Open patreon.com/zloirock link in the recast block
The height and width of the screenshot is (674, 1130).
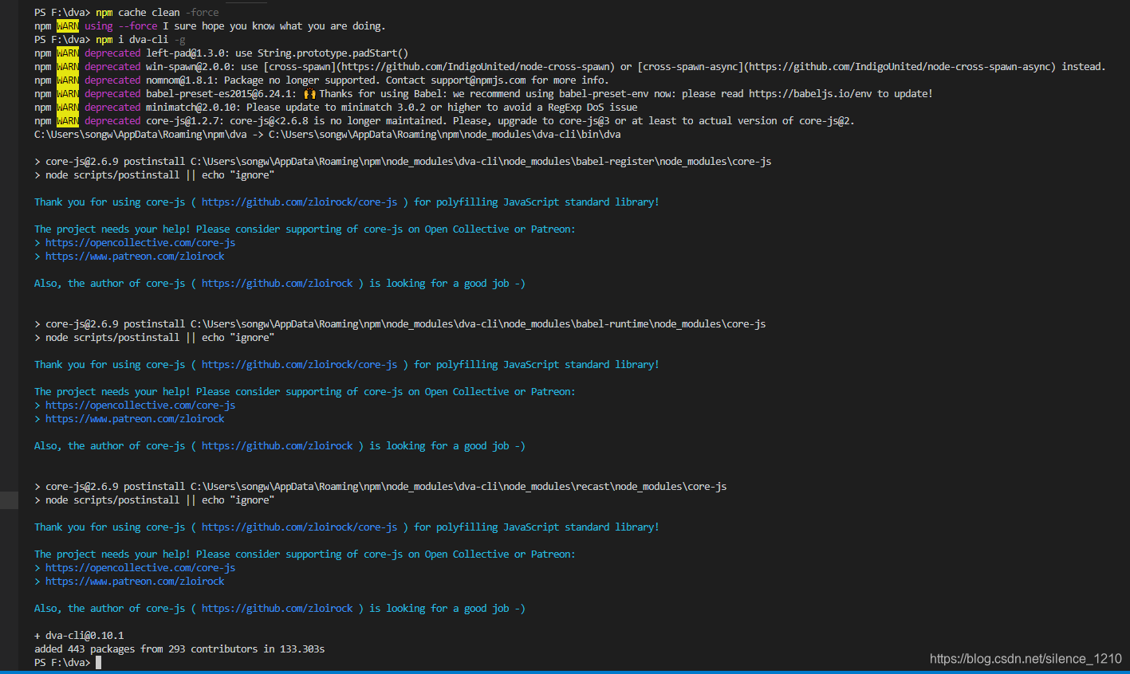click(x=135, y=582)
